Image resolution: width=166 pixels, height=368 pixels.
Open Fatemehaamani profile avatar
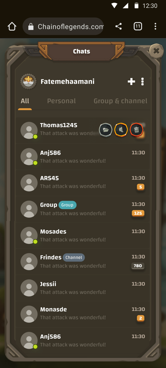coord(29,81)
